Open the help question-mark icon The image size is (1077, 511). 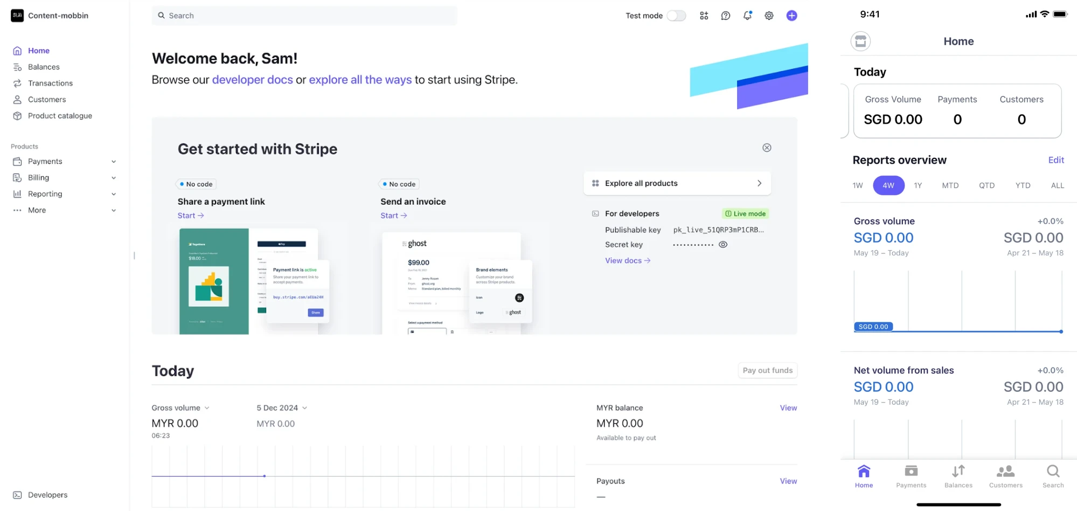[726, 16]
